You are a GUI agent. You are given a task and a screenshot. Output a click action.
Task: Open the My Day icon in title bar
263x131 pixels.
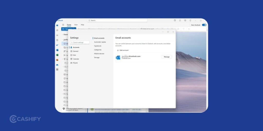point(175,20)
